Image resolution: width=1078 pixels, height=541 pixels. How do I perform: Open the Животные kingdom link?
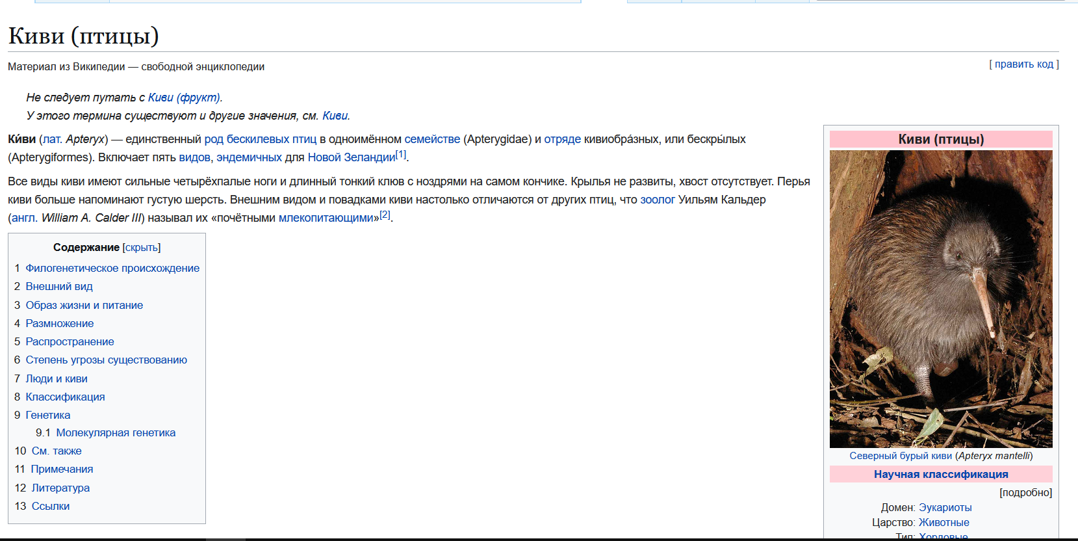coord(944,522)
